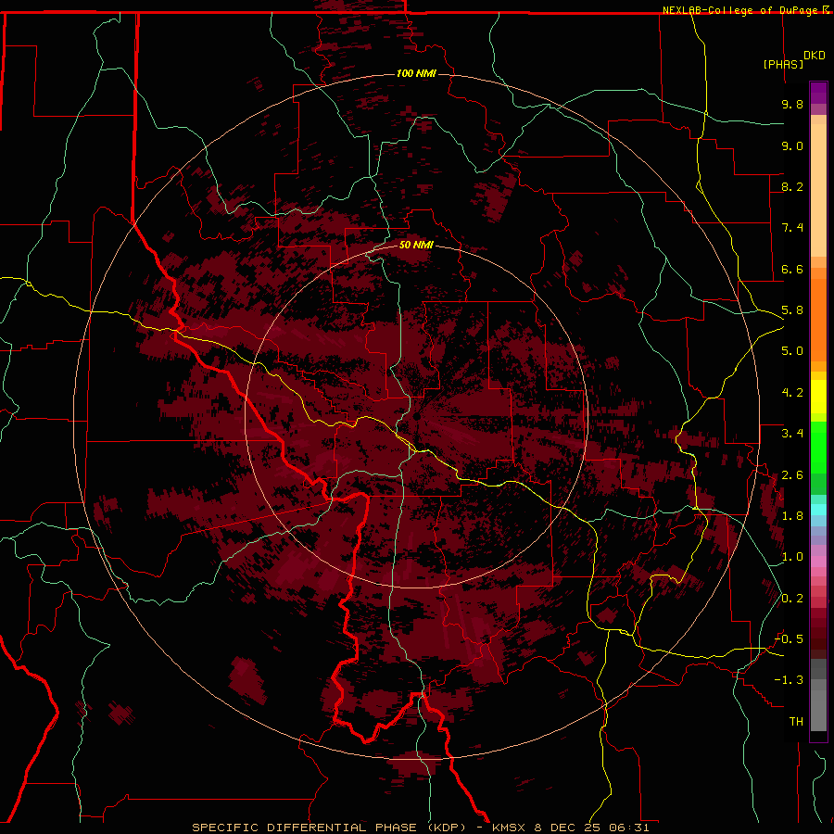Click the NEXLAB-College of DuPage credit text
This screenshot has height=834, width=834.
point(740,10)
